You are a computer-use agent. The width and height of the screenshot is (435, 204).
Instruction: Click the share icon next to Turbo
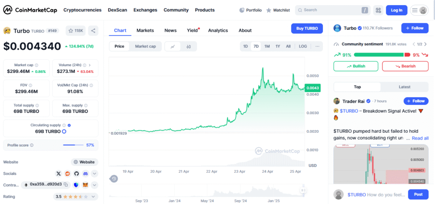click(93, 31)
